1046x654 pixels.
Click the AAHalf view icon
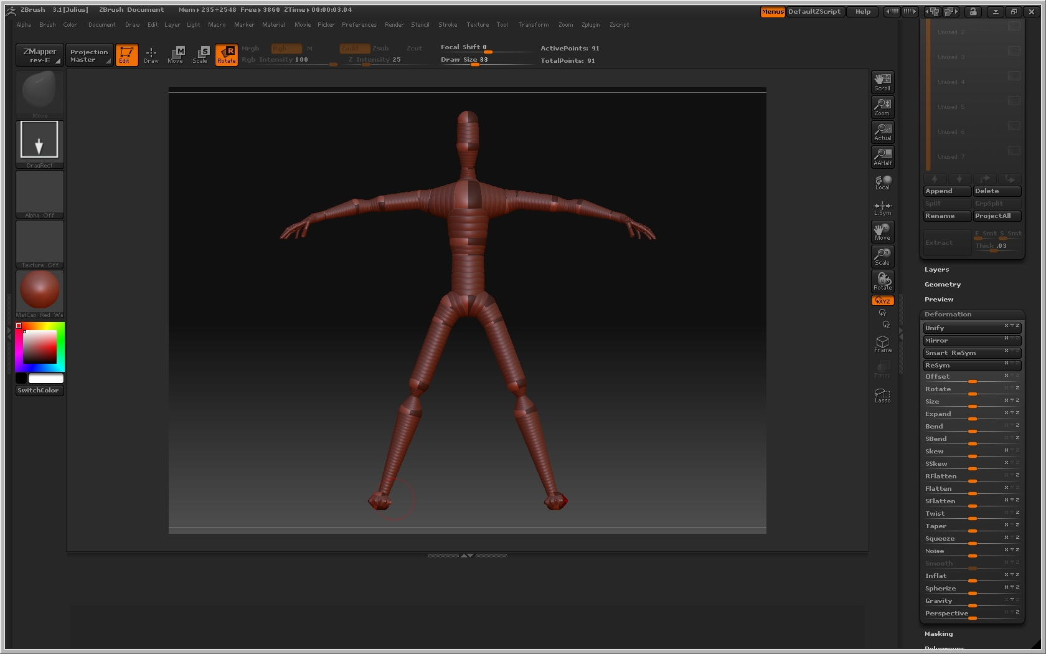click(x=882, y=156)
